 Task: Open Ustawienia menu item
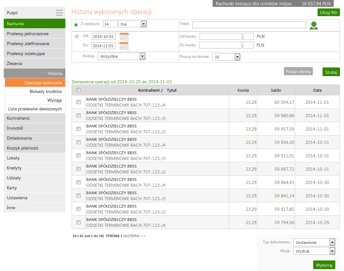coord(35,198)
